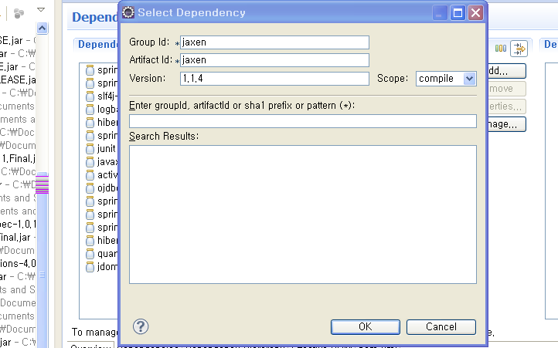This screenshot has width=558, height=348.
Task: Click the Group Id text field
Action: pyautogui.click(x=274, y=42)
